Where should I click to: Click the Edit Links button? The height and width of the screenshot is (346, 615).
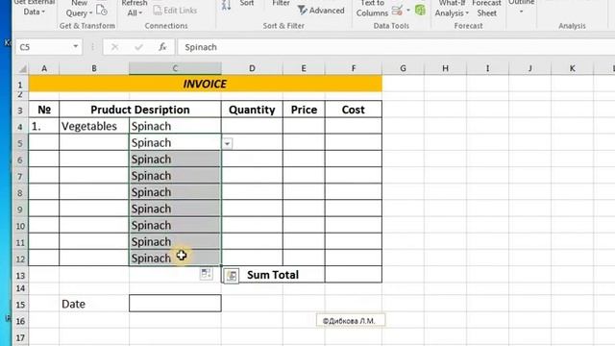(x=175, y=11)
